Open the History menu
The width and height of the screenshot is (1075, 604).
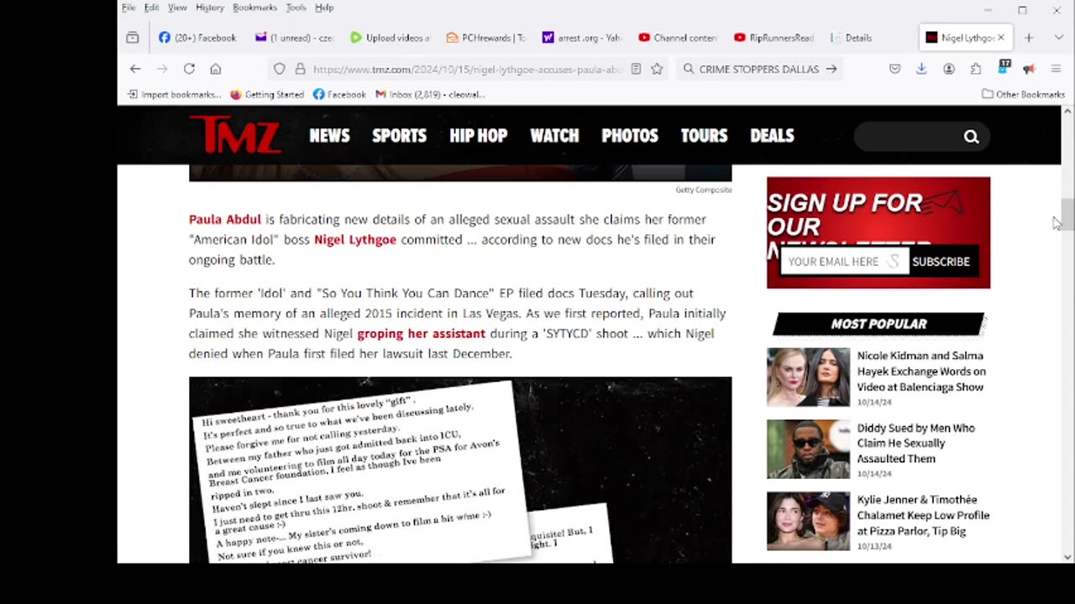[x=210, y=8]
